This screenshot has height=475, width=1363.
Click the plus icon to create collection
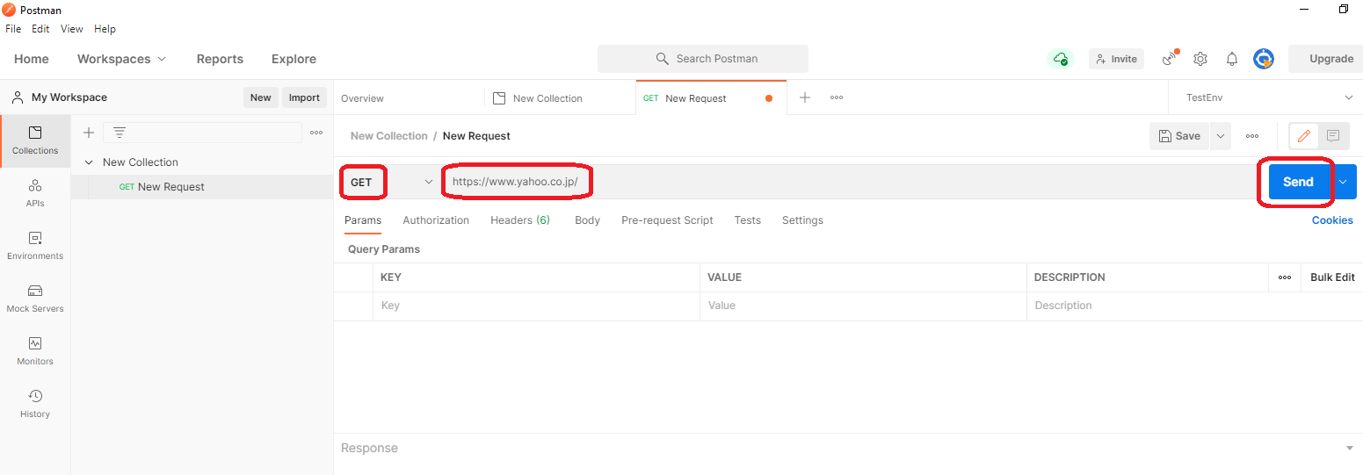pos(88,133)
